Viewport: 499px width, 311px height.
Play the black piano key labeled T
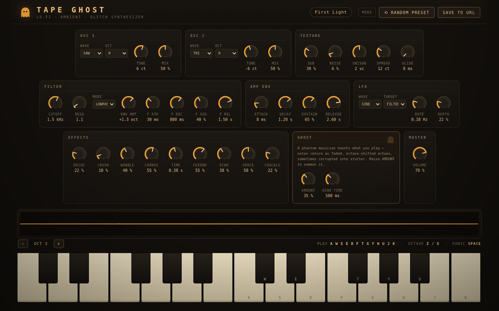coord(358,268)
